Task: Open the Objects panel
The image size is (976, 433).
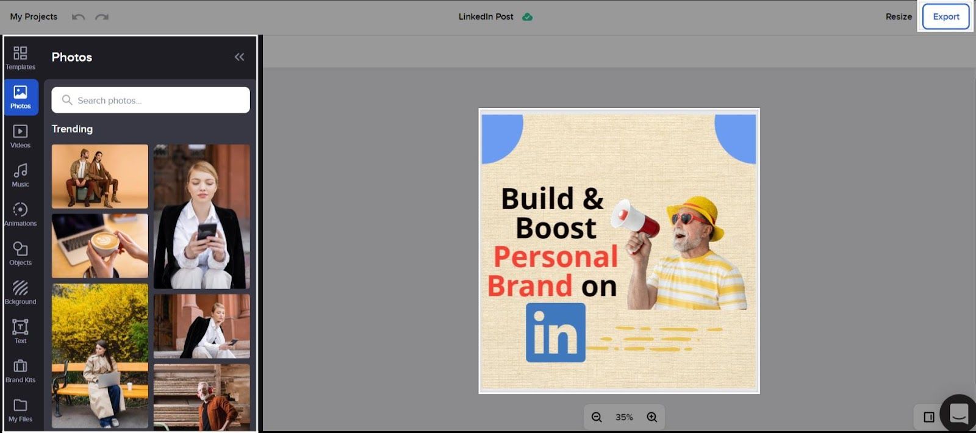Action: [x=20, y=254]
